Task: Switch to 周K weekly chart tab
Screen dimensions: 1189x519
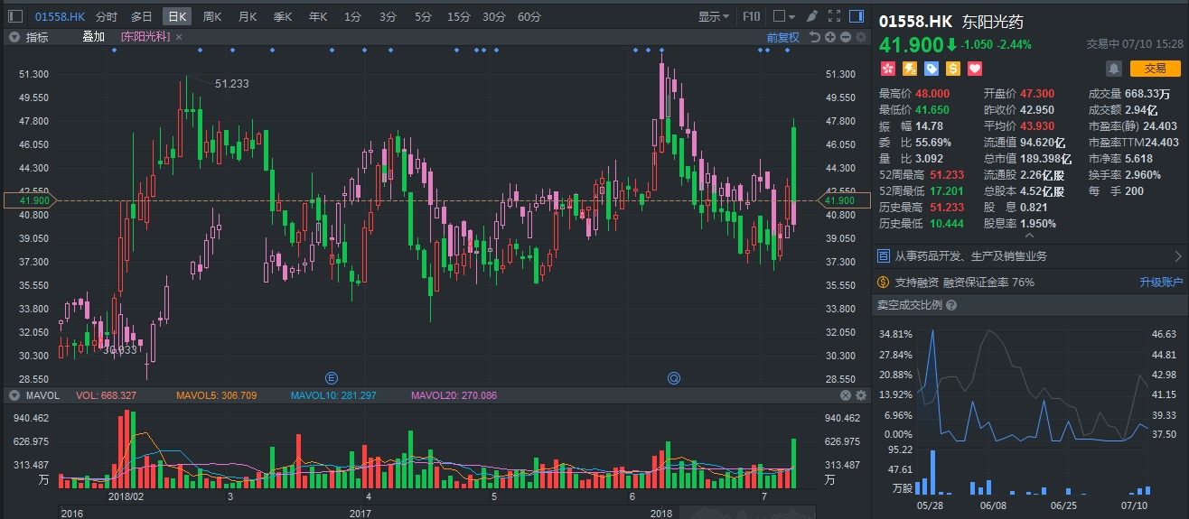Action: pos(212,16)
